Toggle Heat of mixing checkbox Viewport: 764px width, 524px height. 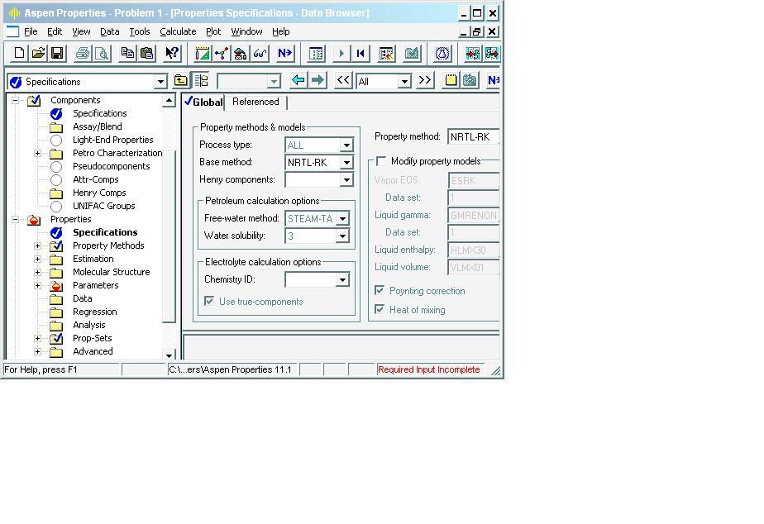[380, 309]
